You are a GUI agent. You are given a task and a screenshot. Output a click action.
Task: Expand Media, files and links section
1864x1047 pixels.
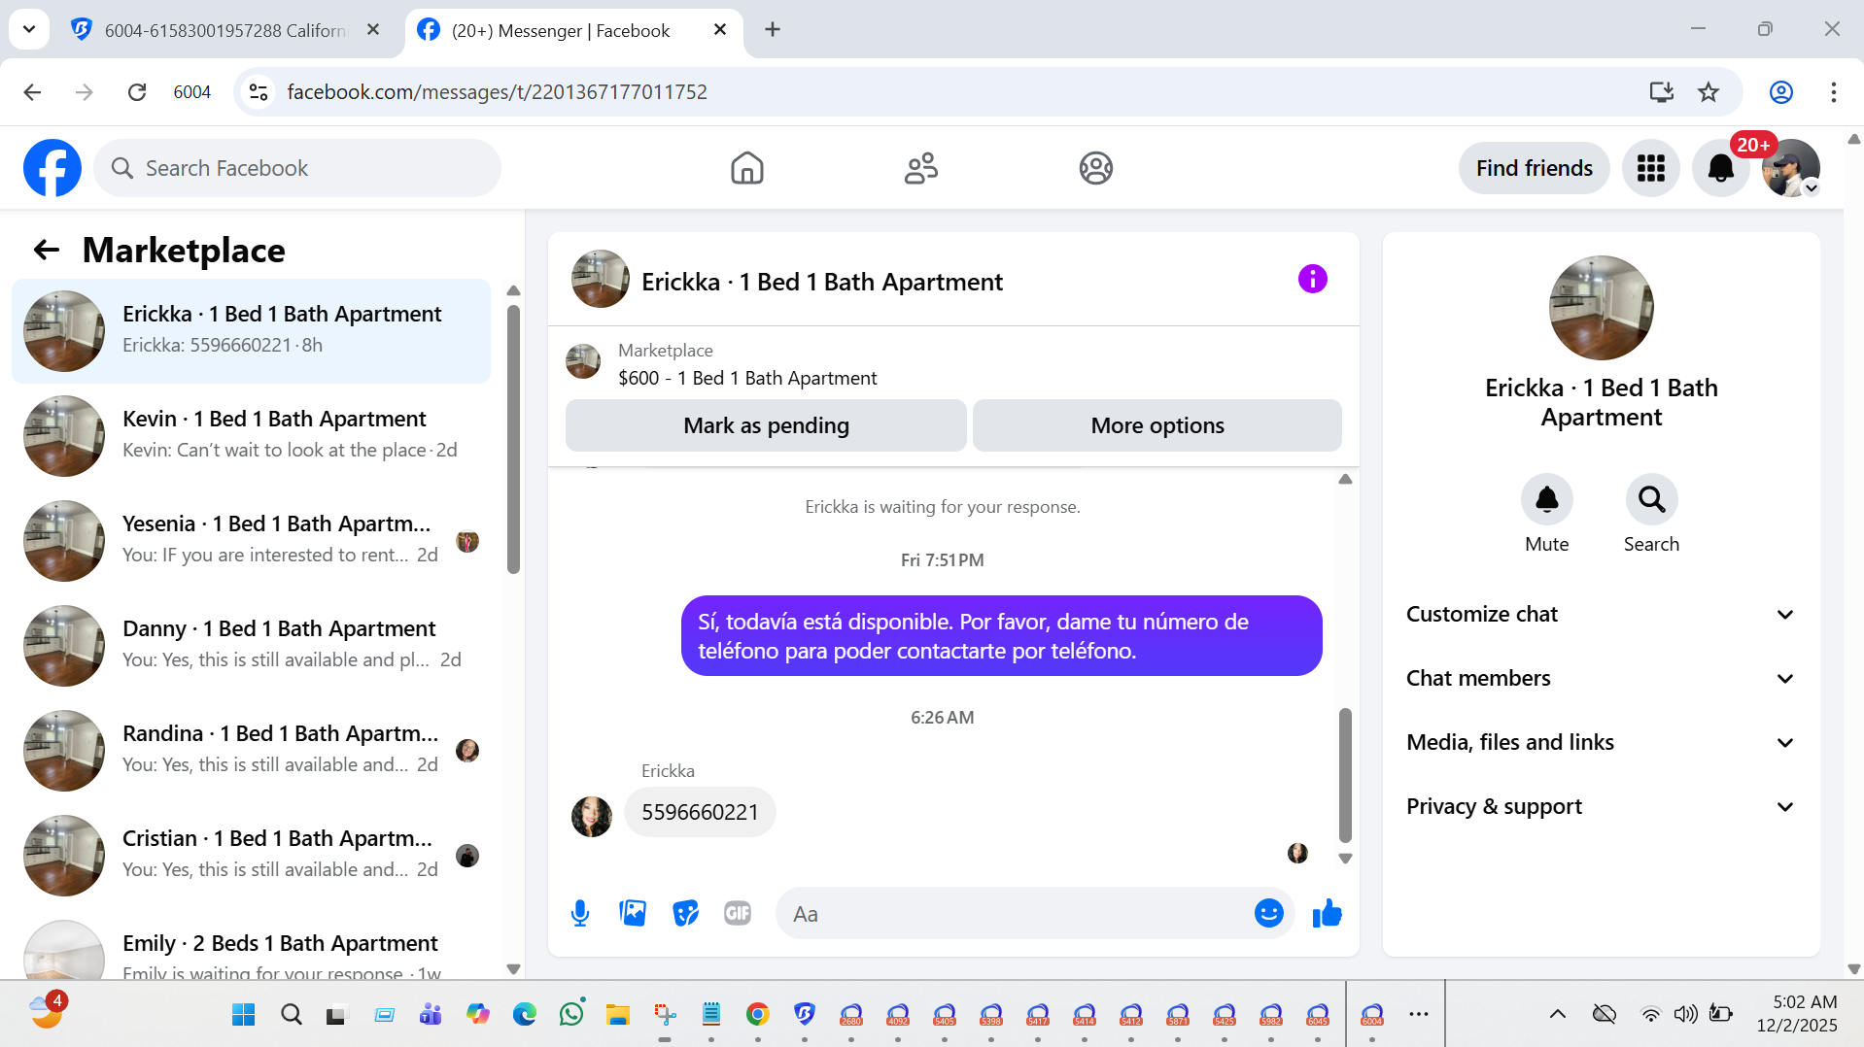[x=1601, y=742]
